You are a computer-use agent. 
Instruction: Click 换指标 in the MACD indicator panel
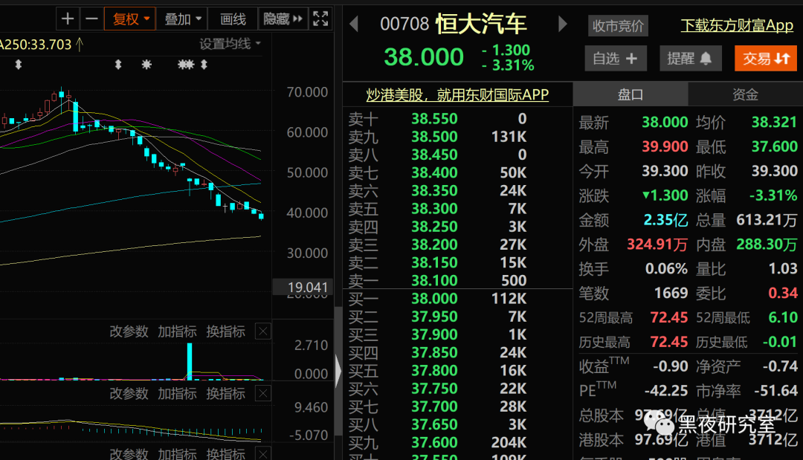coord(226,393)
